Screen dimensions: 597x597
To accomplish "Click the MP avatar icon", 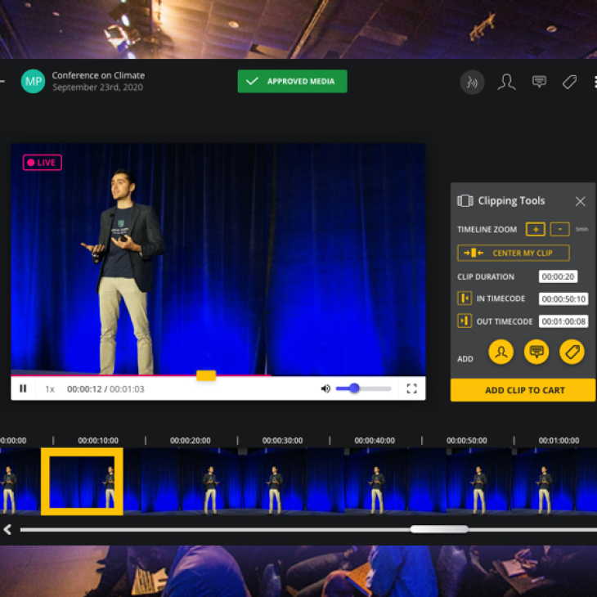I will [x=33, y=81].
